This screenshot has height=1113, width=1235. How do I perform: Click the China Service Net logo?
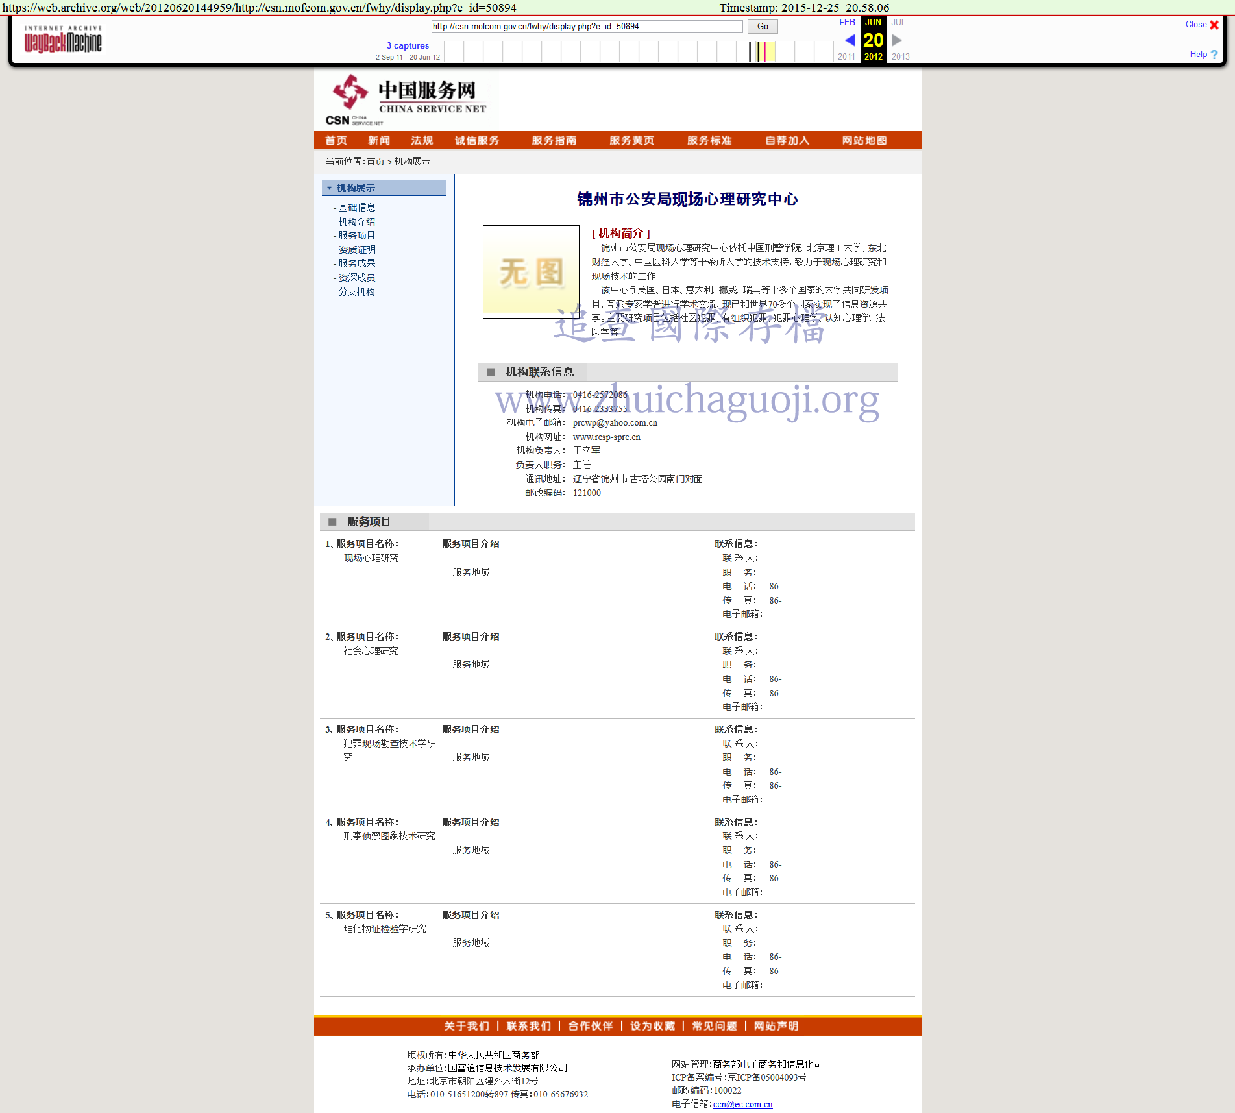tap(406, 100)
